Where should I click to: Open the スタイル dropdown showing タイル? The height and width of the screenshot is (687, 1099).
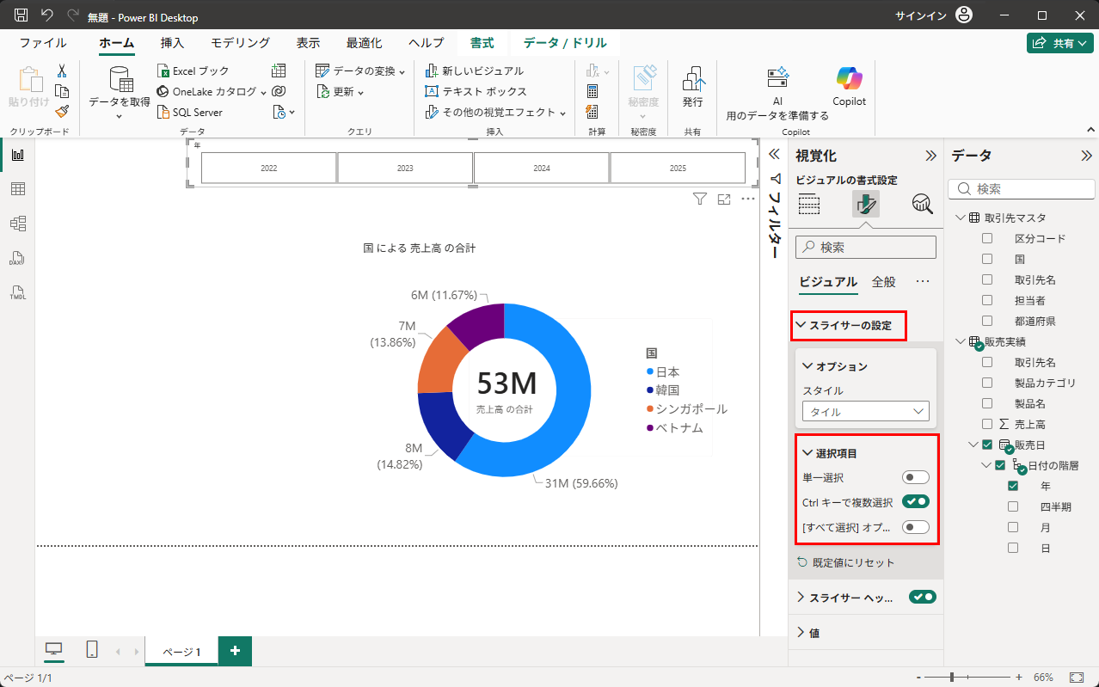866,412
